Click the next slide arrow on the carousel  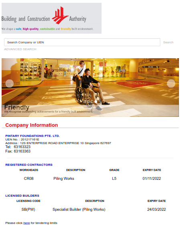click(x=171, y=83)
